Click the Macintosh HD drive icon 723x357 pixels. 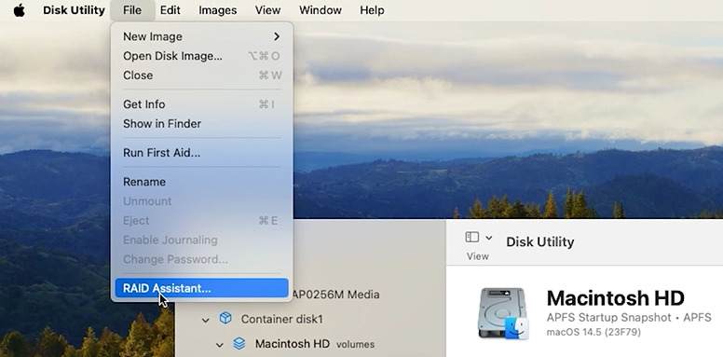pyautogui.click(x=503, y=313)
